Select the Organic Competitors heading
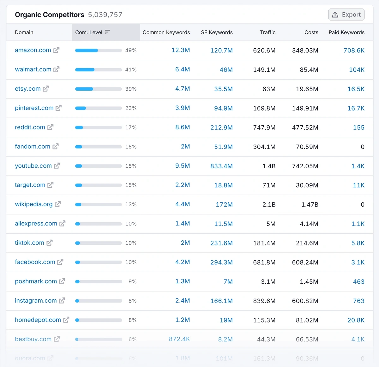 [50, 15]
